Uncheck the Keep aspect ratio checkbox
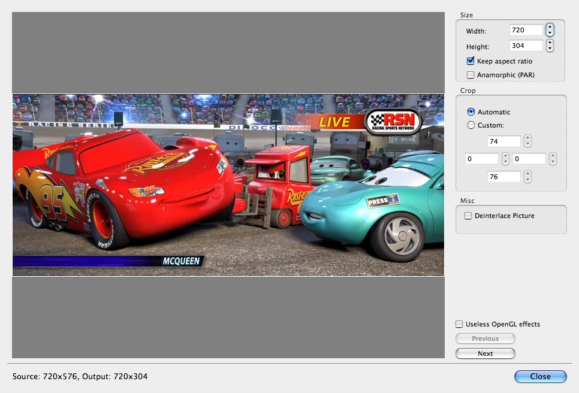This screenshot has width=579, height=393. coord(471,61)
